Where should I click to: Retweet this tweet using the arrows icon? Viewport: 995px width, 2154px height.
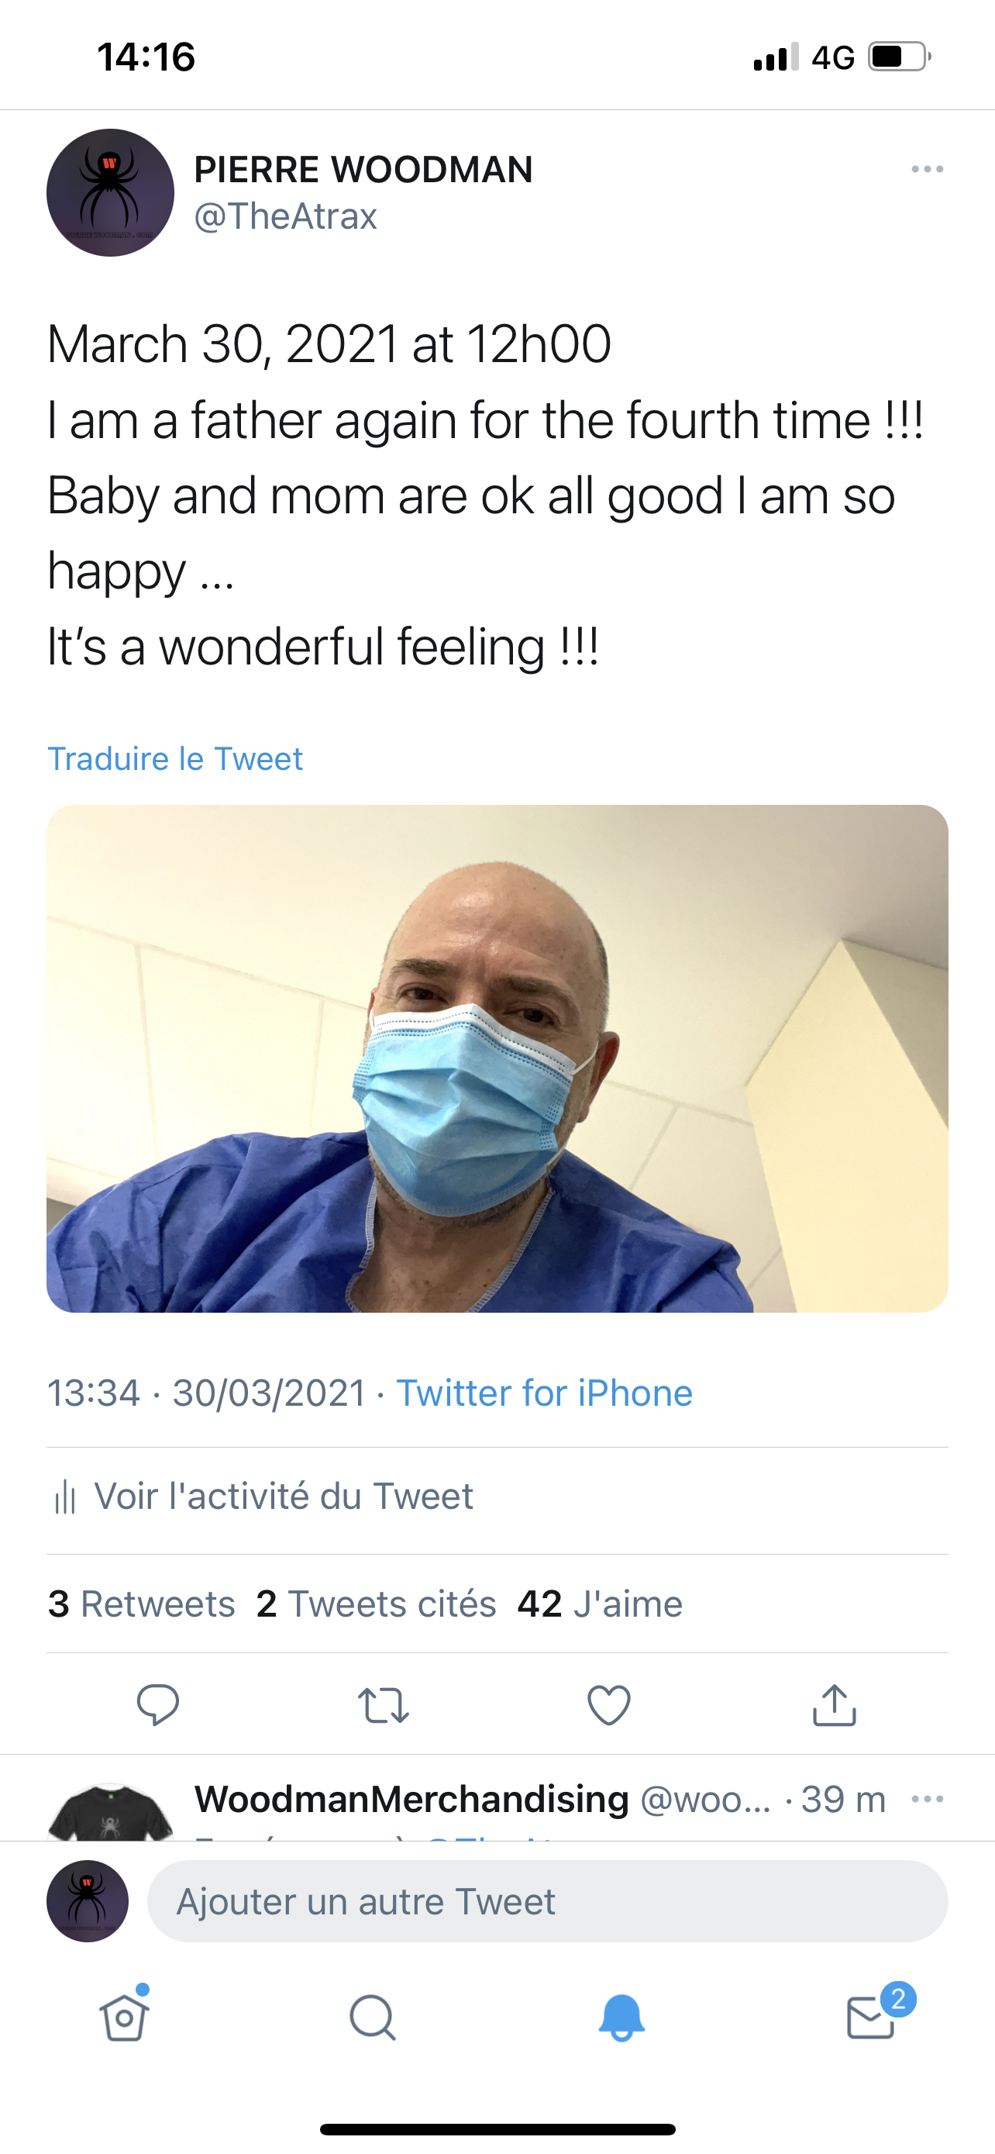[383, 1704]
